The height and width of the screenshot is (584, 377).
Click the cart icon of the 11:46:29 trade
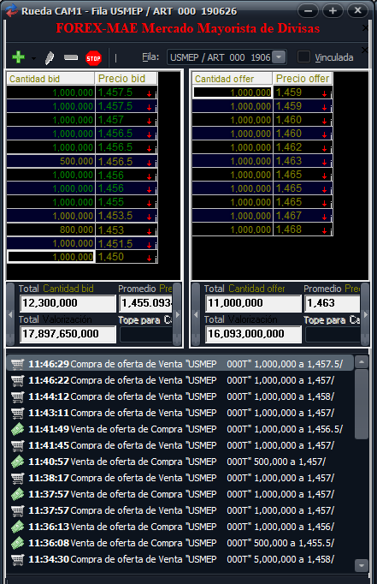coord(17,364)
